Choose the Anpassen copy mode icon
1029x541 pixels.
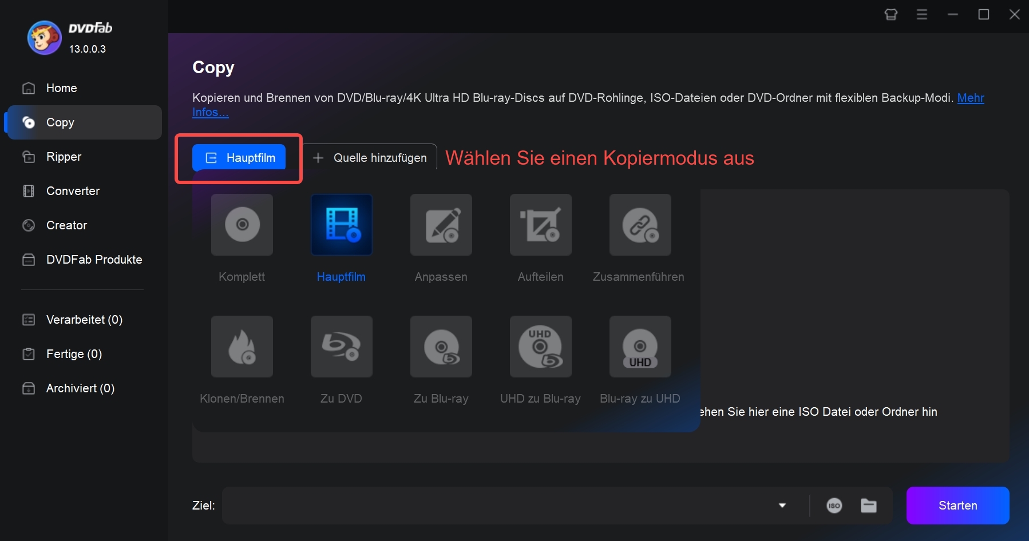tap(441, 225)
